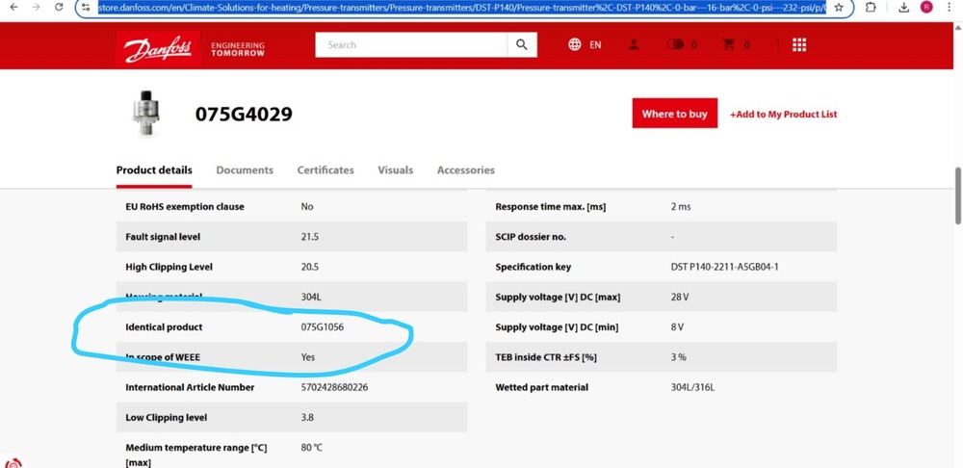Image resolution: width=963 pixels, height=468 pixels.
Task: Click the browser back arrow
Action: click(14, 7)
